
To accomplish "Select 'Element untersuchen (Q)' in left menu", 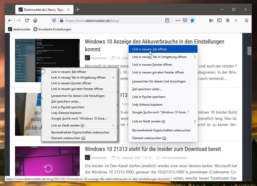I will coord(79,138).
